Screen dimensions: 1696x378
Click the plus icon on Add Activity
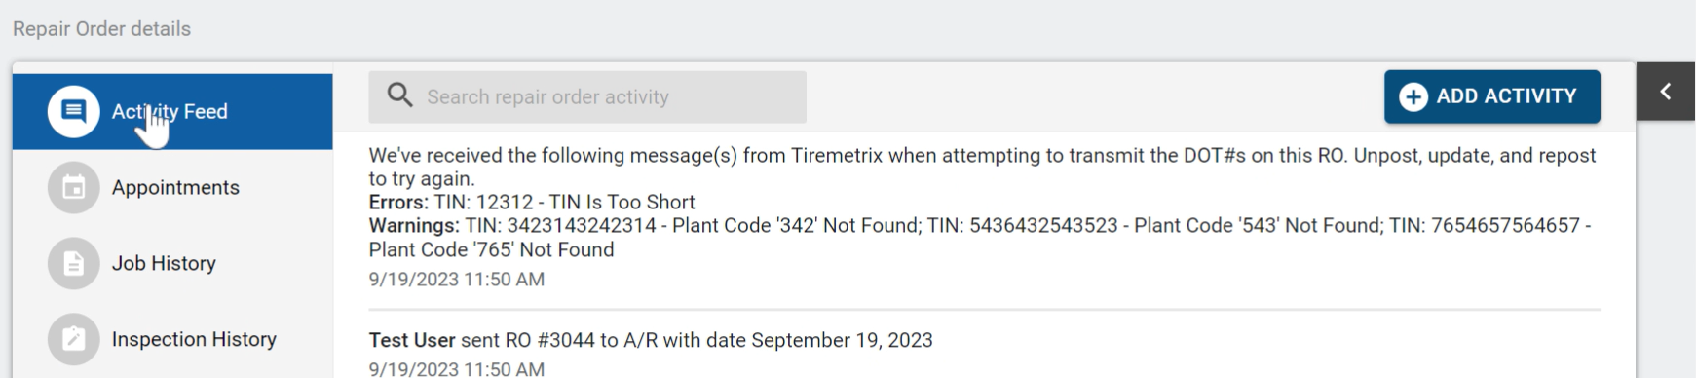pos(1413,96)
